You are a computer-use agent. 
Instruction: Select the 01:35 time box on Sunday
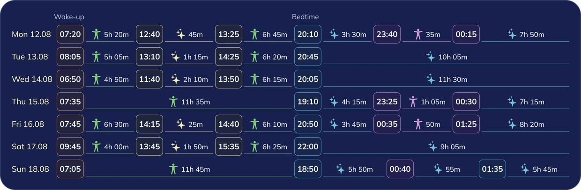click(492, 169)
